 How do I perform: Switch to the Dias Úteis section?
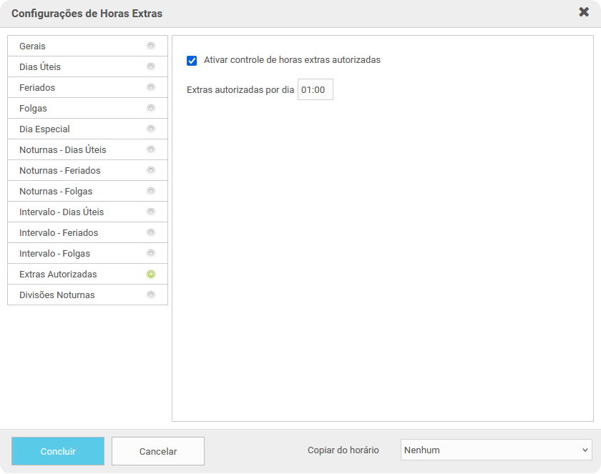click(40, 66)
